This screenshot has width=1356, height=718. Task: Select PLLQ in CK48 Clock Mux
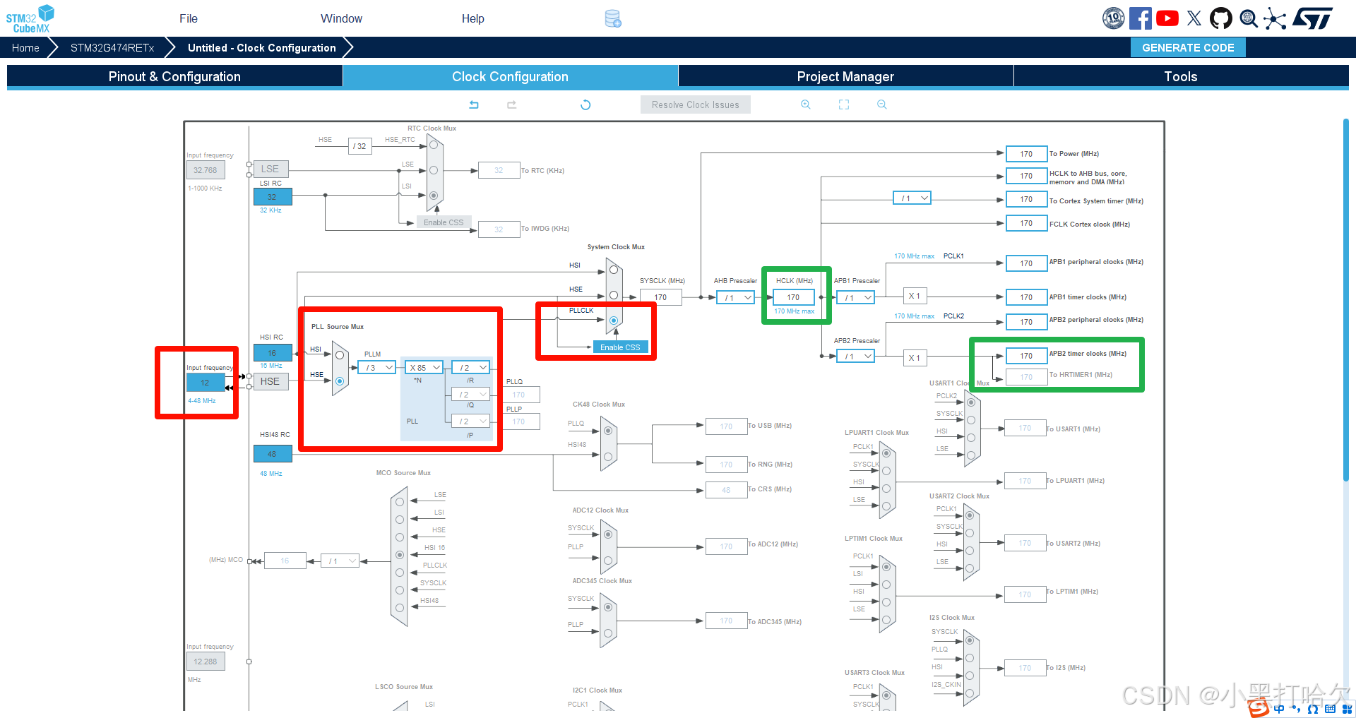(x=608, y=431)
